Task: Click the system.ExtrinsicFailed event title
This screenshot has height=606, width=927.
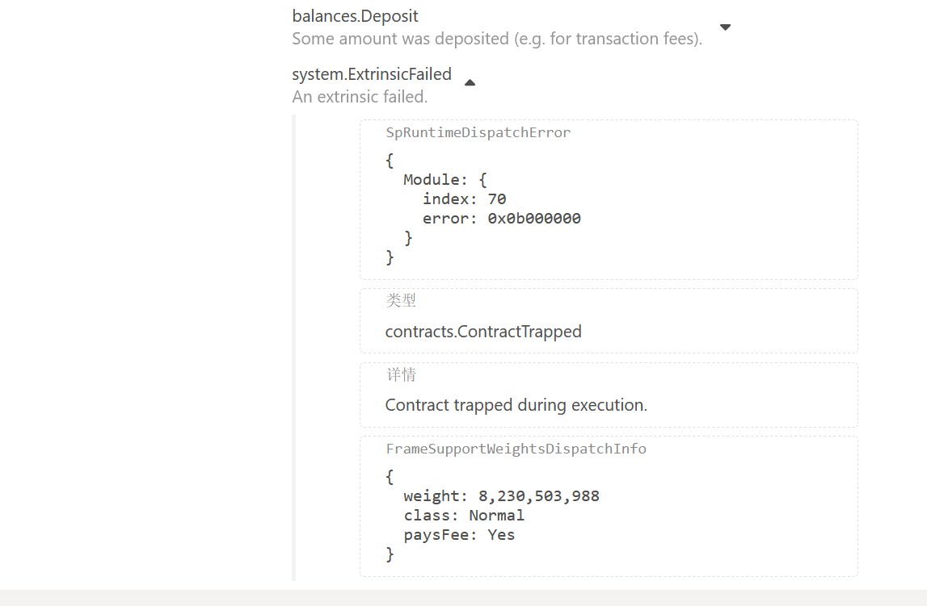Action: pyautogui.click(x=371, y=74)
